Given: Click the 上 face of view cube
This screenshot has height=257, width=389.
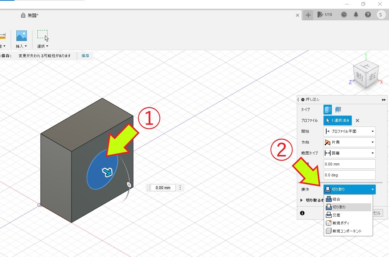Looking at the screenshot, I should click(365, 66).
